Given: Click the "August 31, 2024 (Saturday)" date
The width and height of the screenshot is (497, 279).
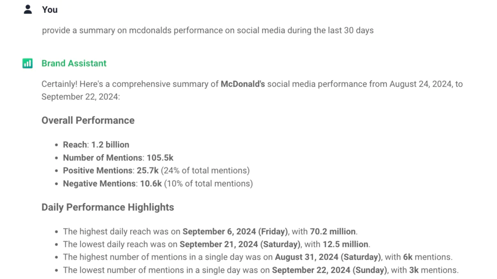Looking at the screenshot, I should (328, 257).
